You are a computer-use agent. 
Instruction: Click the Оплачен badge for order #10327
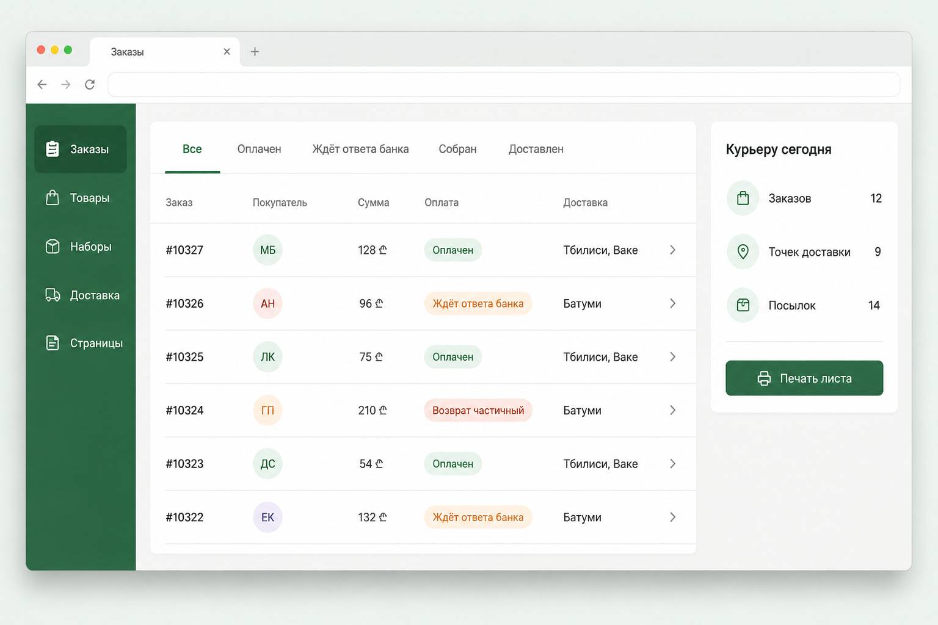(x=453, y=250)
